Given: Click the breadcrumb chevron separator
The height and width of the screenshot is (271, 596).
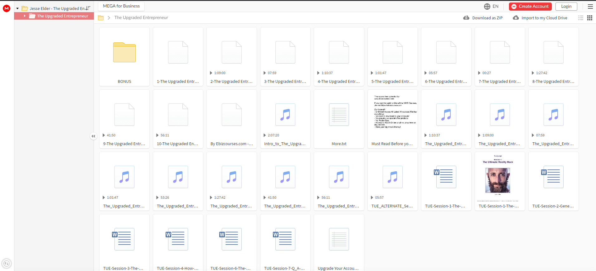Looking at the screenshot, I should coord(109,18).
